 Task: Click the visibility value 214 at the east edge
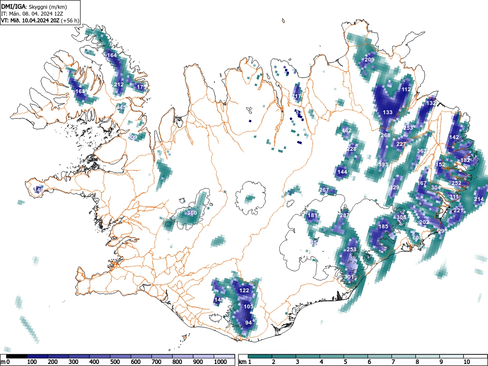(x=479, y=199)
